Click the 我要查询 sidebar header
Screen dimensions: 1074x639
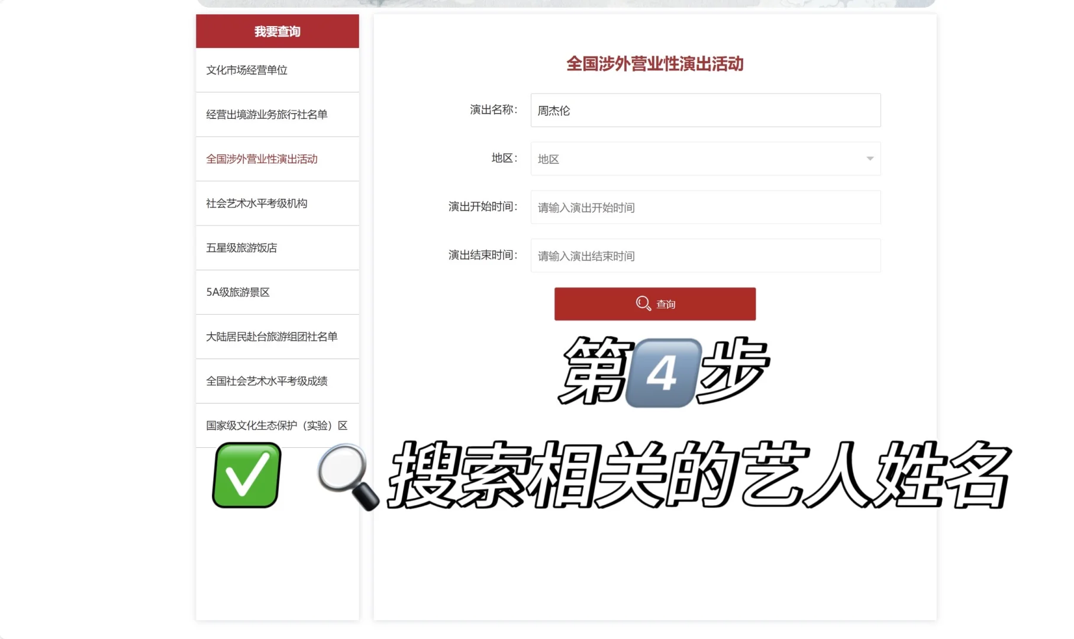277,31
